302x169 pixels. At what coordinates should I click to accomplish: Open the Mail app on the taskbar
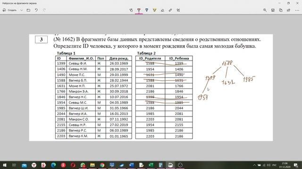[24, 165]
